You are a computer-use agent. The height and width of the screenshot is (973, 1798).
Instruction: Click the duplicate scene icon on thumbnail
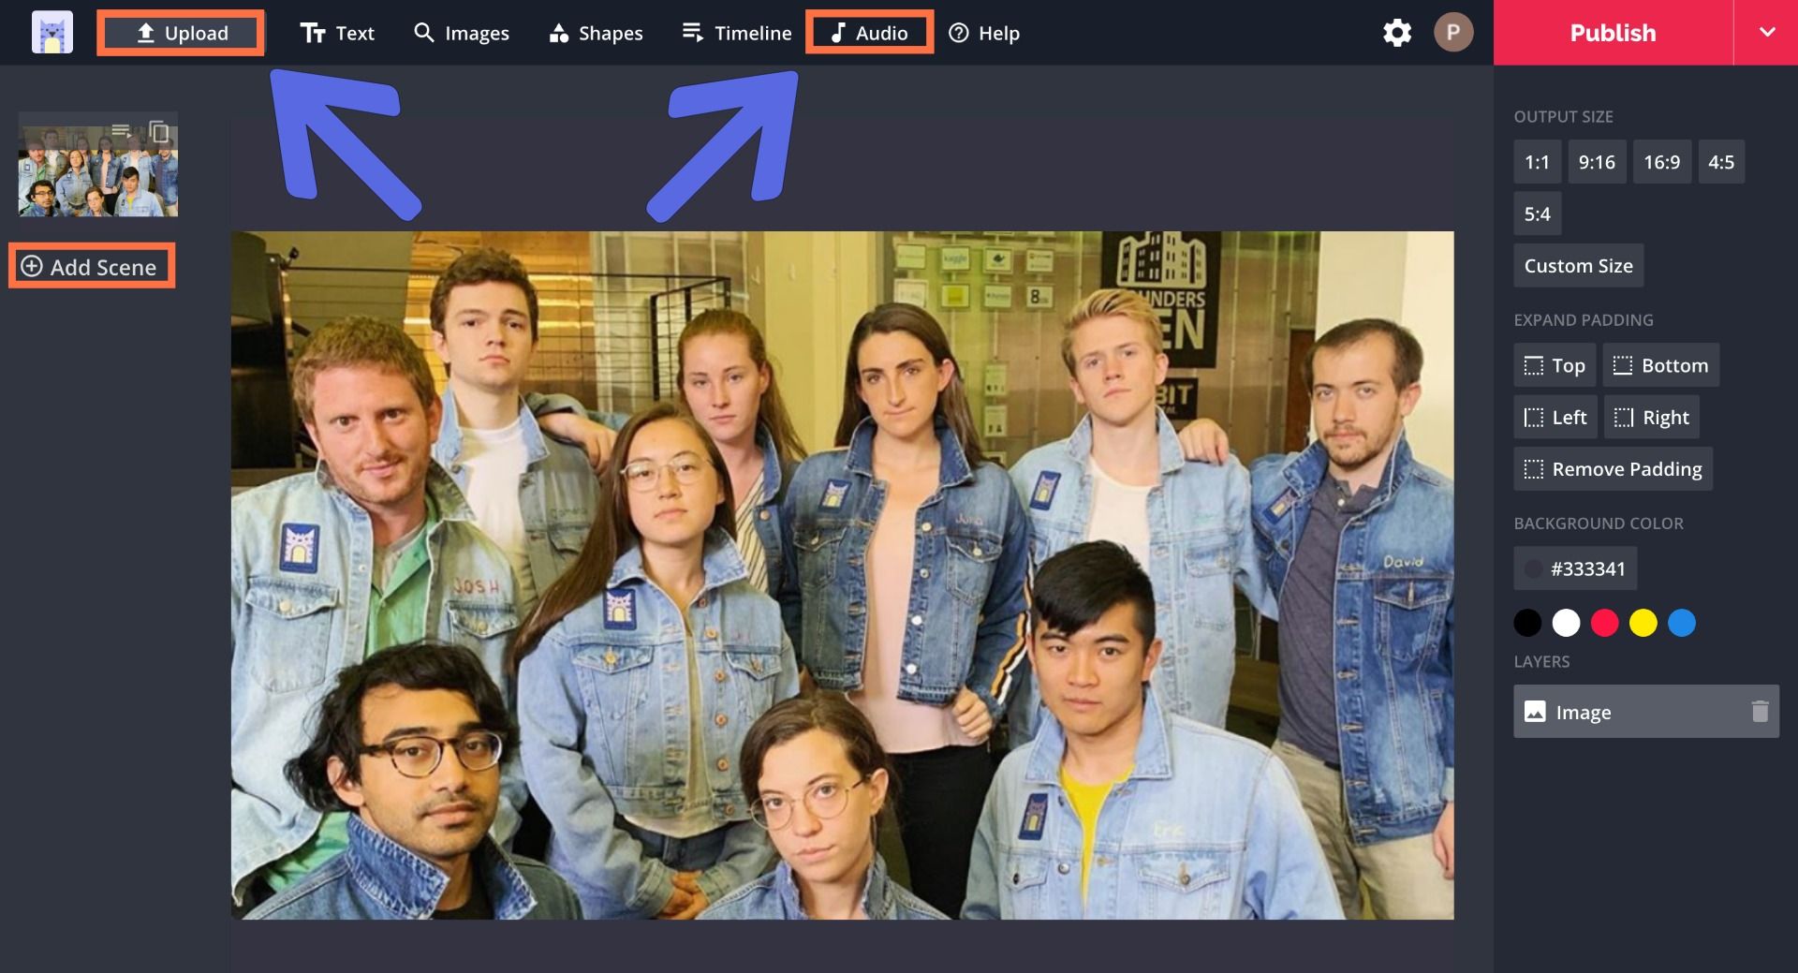click(x=159, y=132)
